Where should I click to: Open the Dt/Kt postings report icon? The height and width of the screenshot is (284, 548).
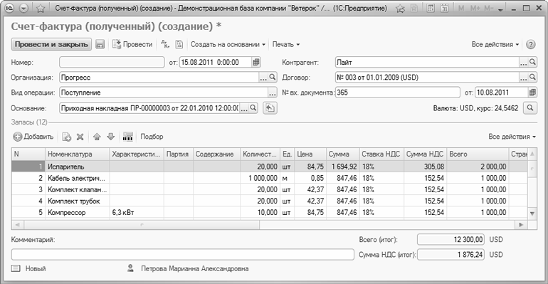pyautogui.click(x=165, y=44)
